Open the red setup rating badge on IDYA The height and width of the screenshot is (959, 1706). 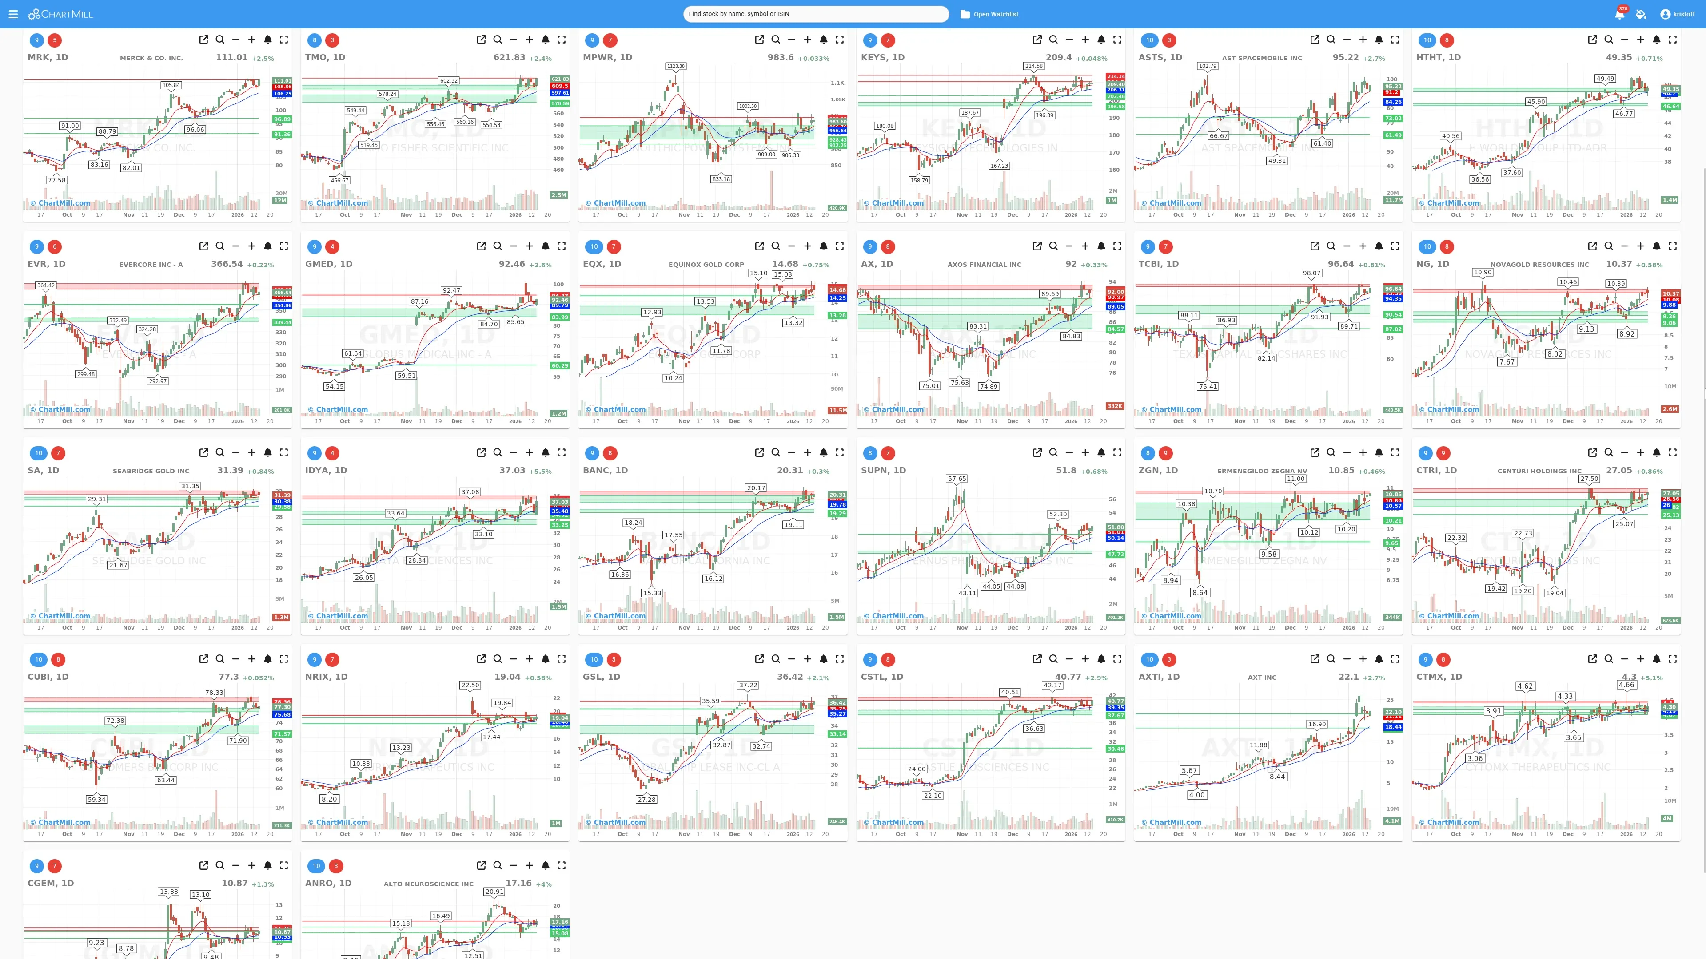332,453
